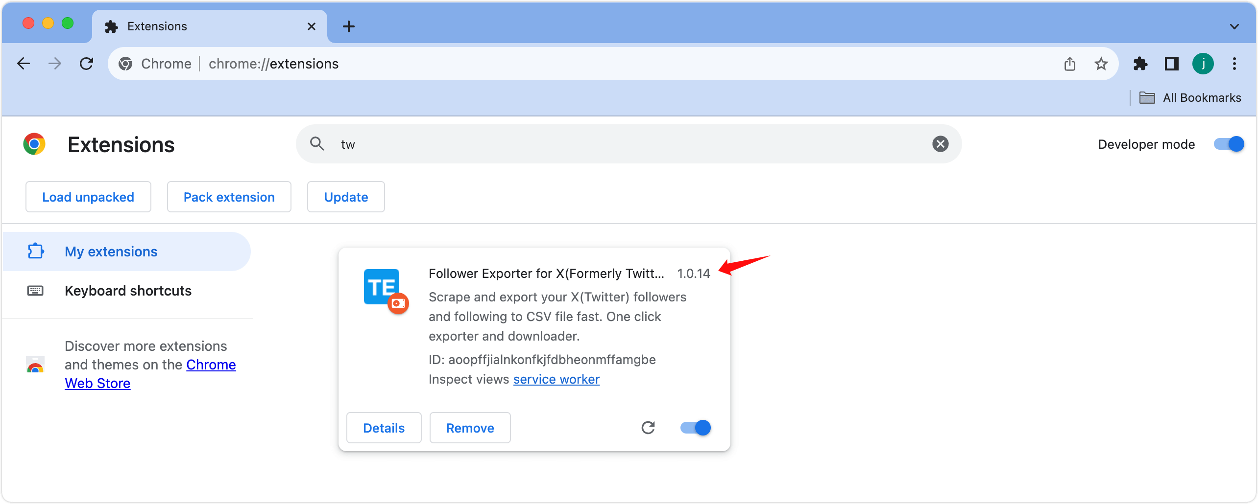The height and width of the screenshot is (504, 1258).
Task: Click the Chrome logo beside Extensions title
Action: (x=34, y=144)
